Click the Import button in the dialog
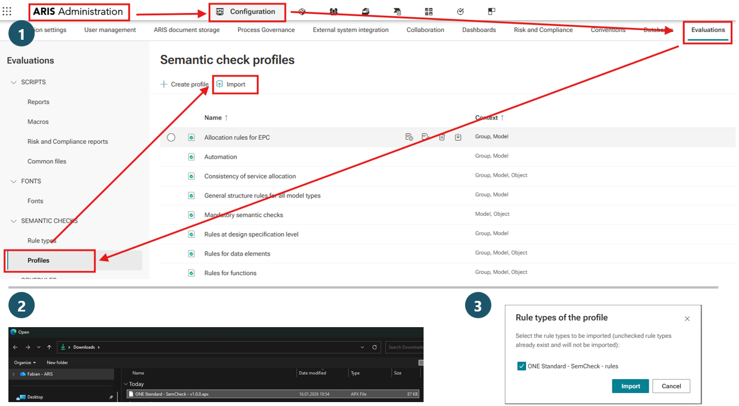 tap(630, 386)
